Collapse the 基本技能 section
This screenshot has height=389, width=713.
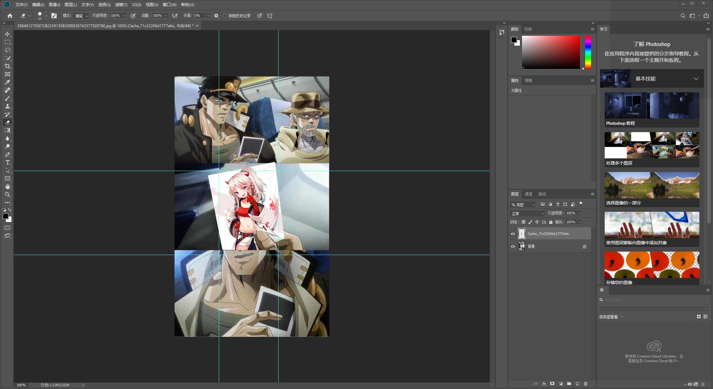696,79
